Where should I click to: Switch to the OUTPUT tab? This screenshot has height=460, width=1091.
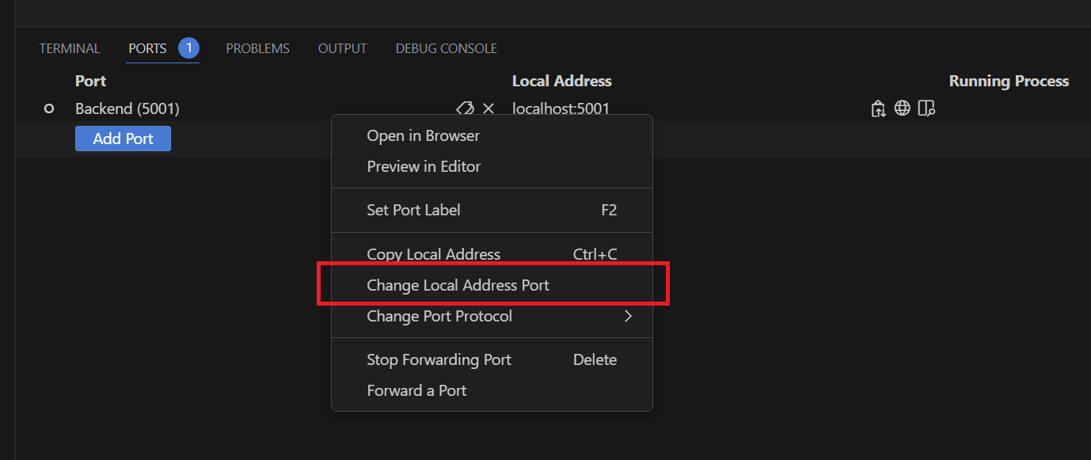click(x=342, y=48)
